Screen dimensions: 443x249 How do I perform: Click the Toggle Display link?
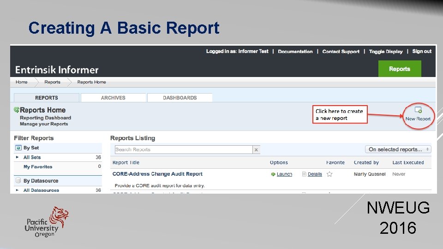click(386, 51)
